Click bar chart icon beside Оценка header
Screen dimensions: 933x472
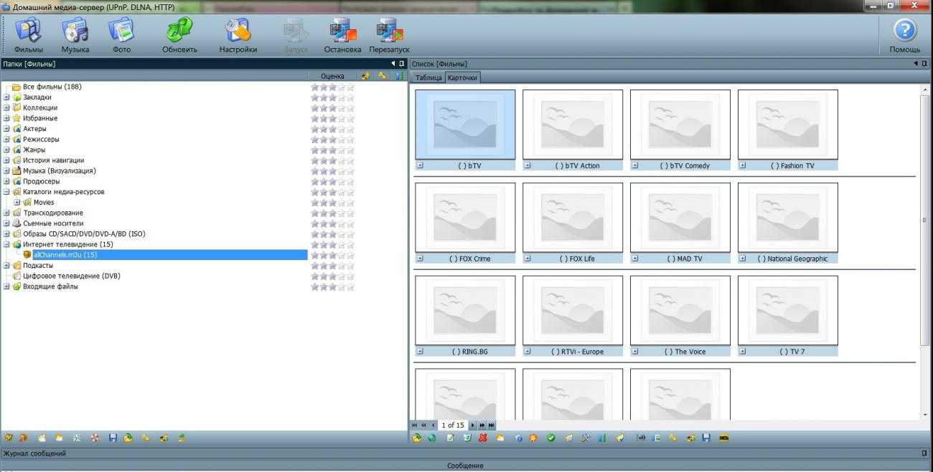pyautogui.click(x=399, y=75)
